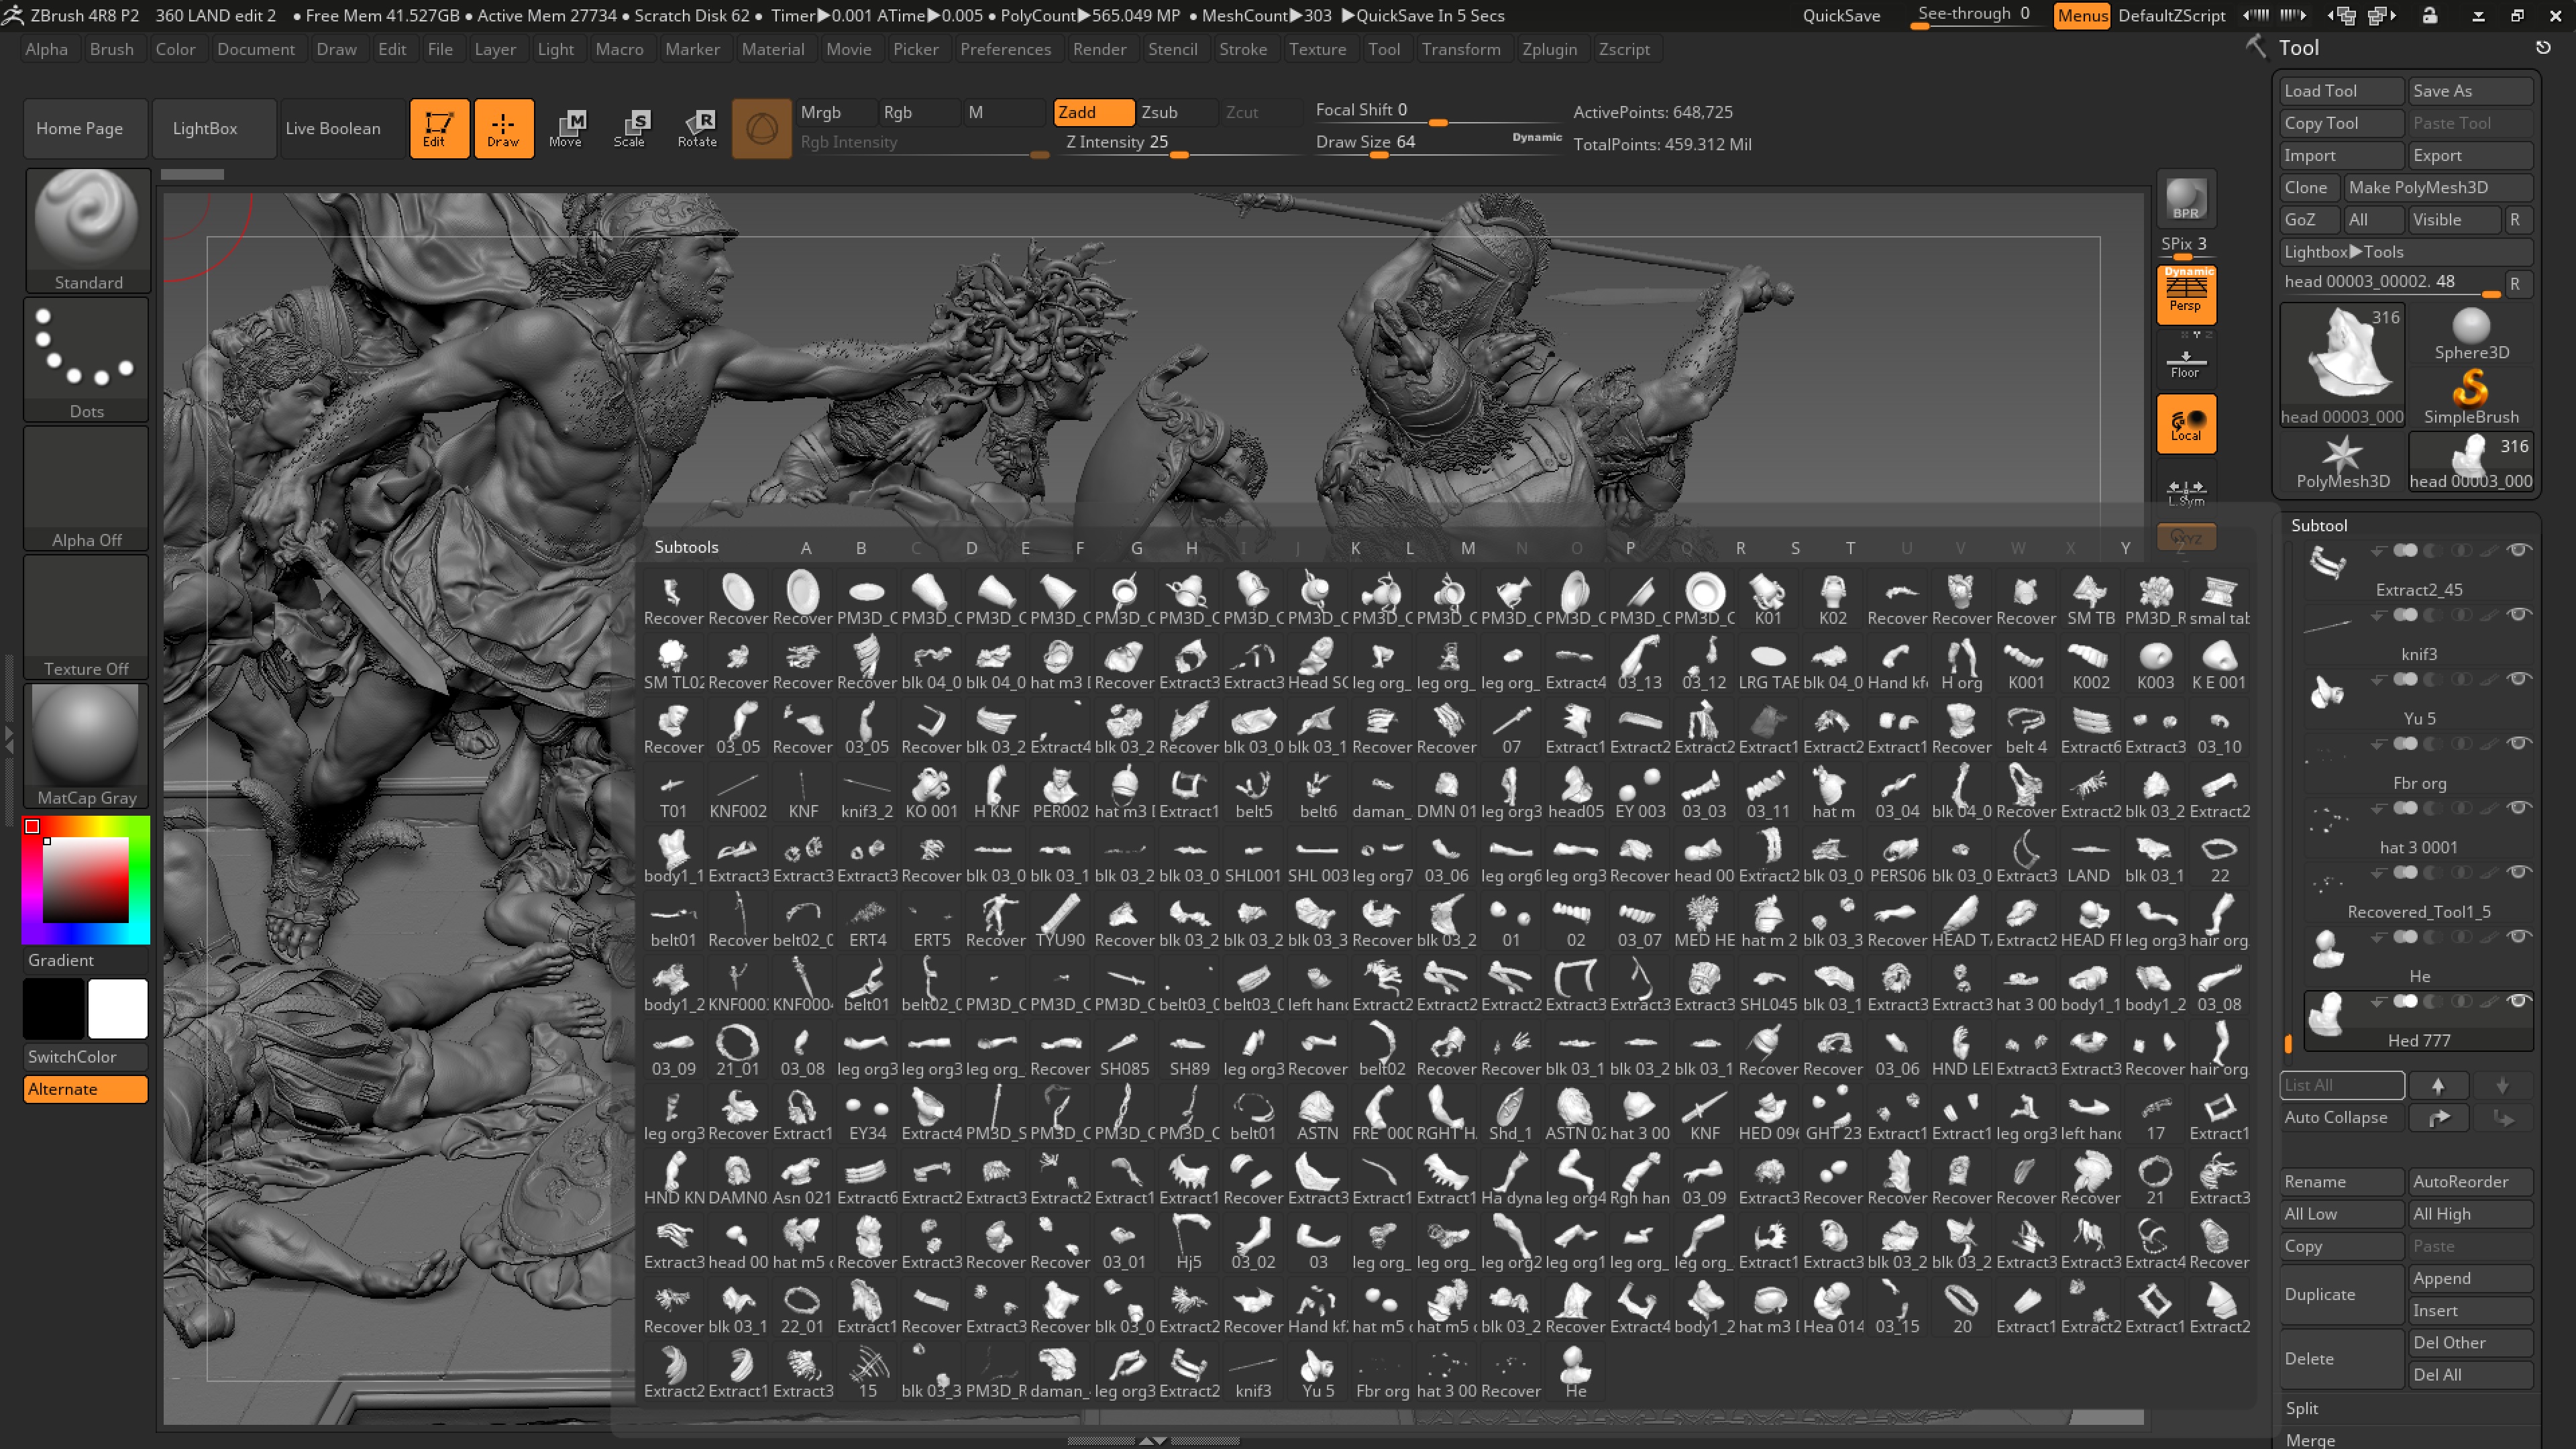The width and height of the screenshot is (2576, 1449).
Task: Enable Mrgb paint mode
Action: 836,112
